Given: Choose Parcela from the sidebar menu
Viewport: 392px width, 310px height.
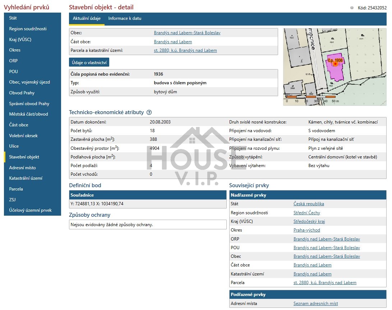Looking at the screenshot, I should click(16, 189).
